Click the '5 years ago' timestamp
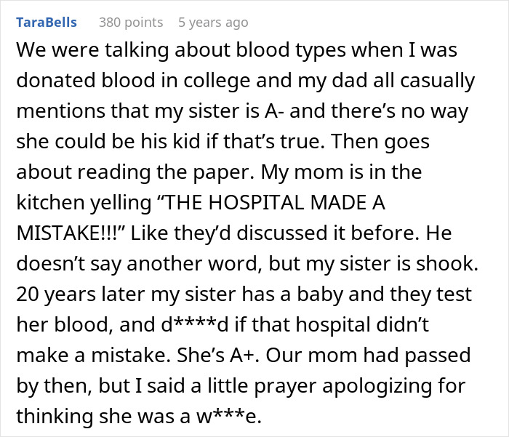Screen dimensions: 509x437 coord(213,23)
